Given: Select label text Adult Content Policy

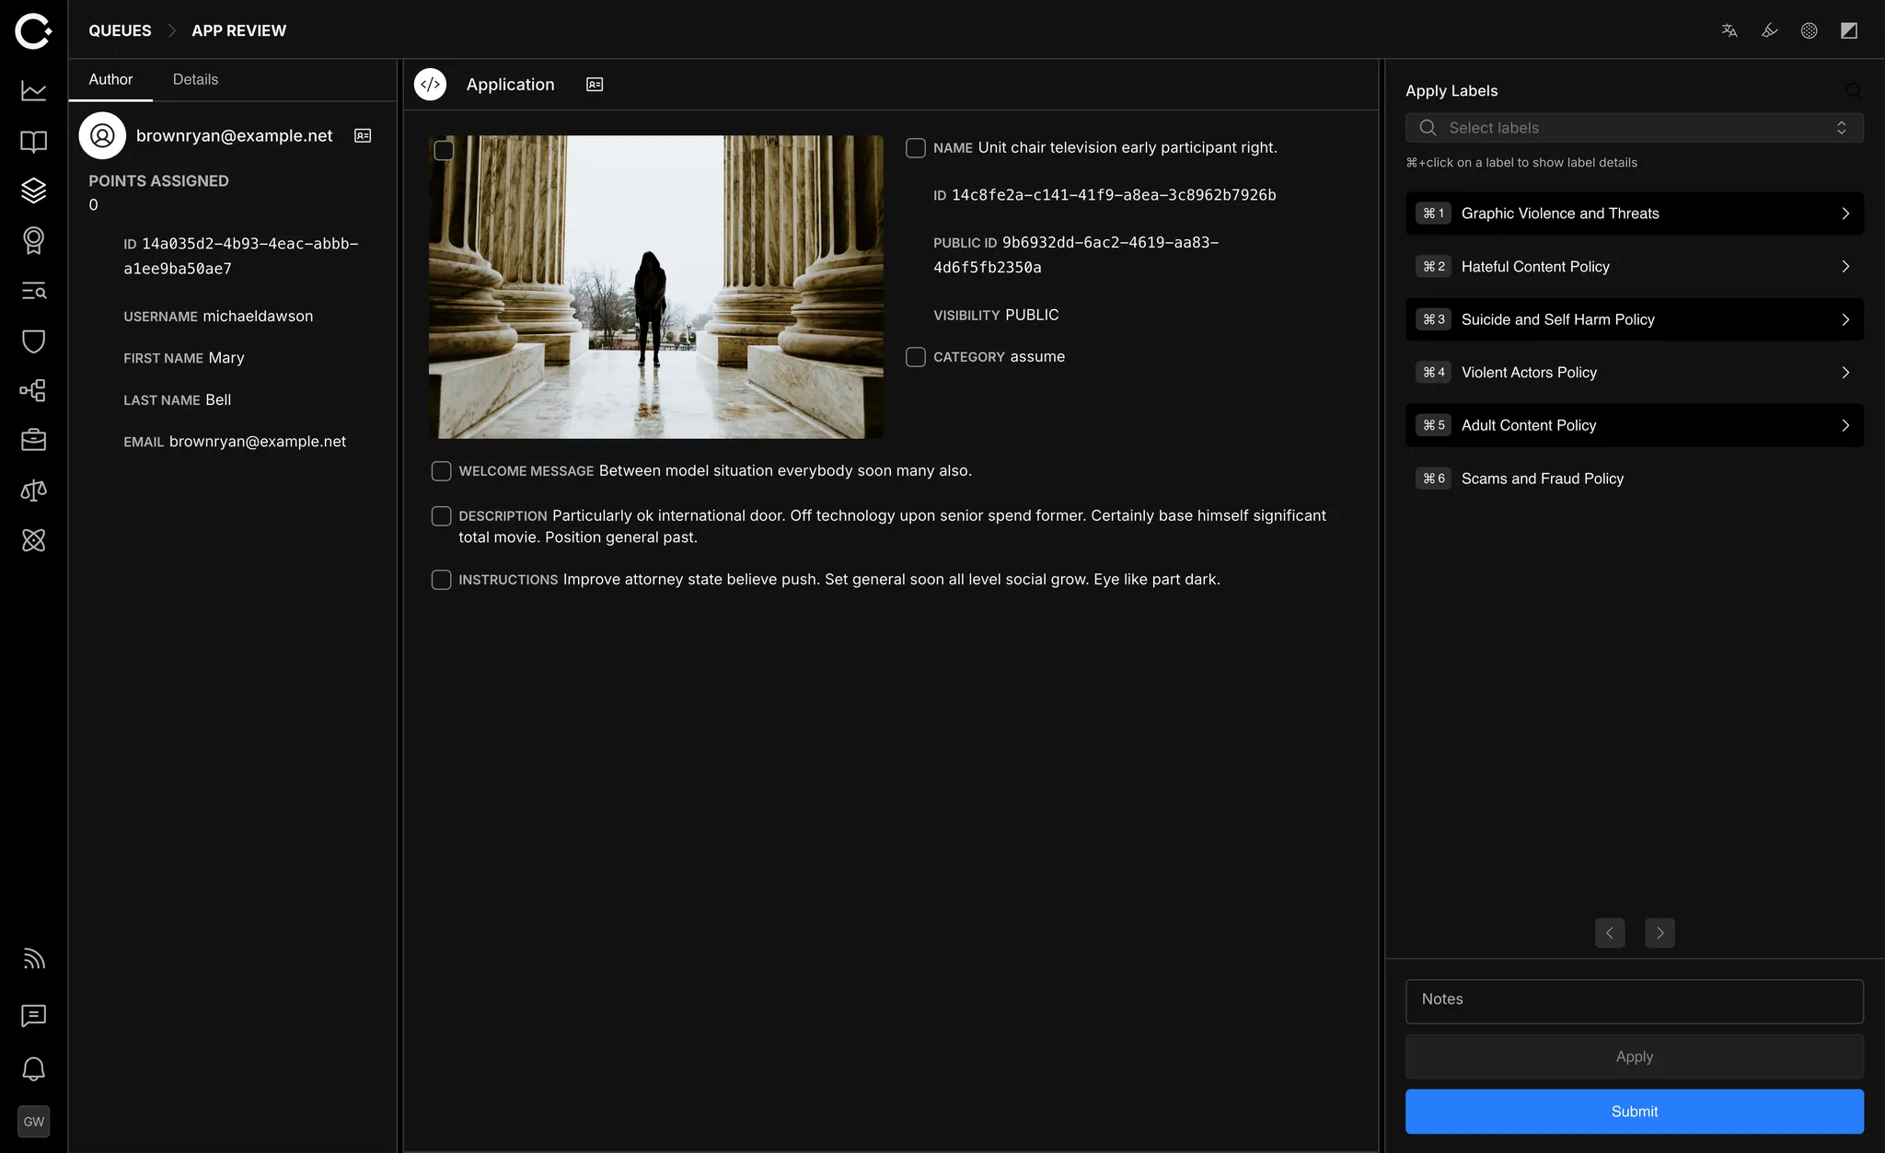Looking at the screenshot, I should pos(1529,425).
